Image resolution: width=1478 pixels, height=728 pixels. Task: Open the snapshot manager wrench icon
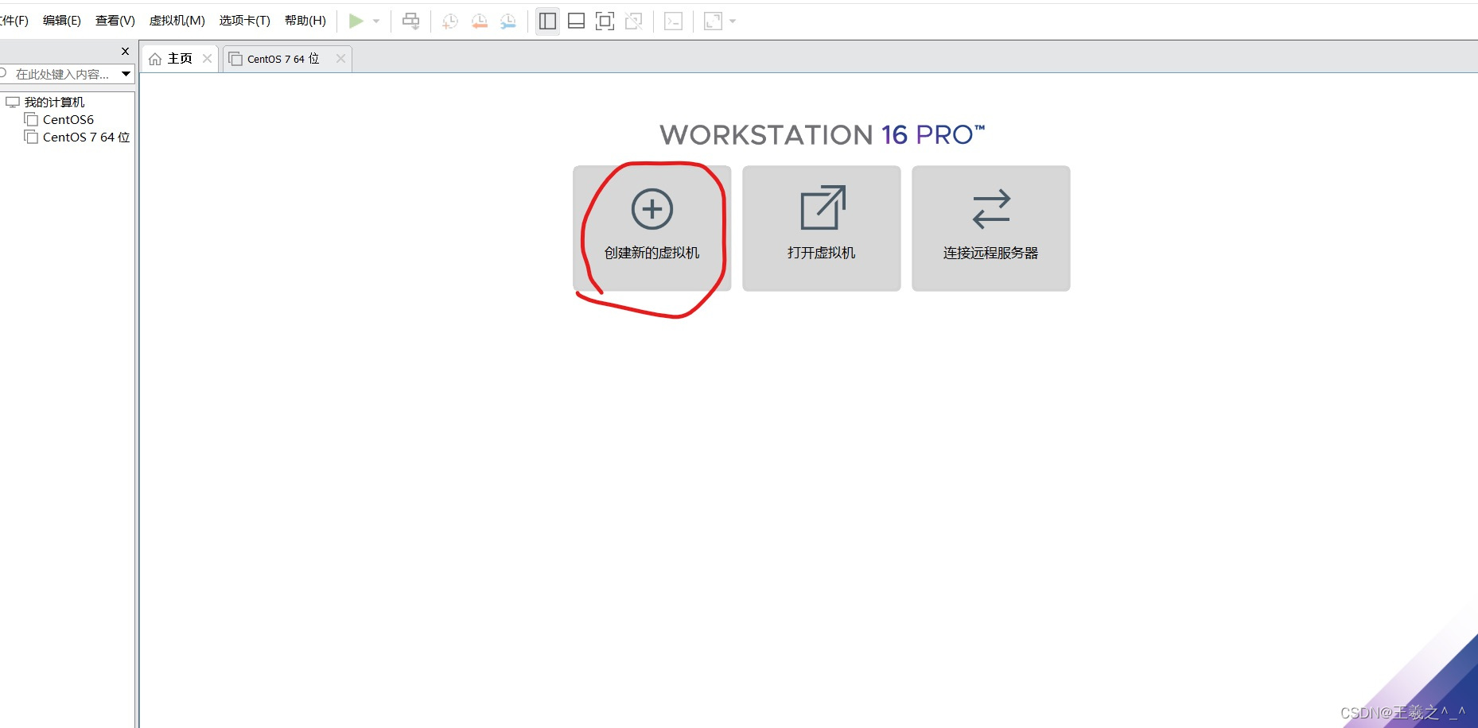[508, 21]
